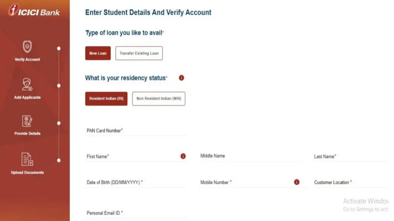Click the Verify Account shield icon
This screenshot has width=394, height=221.
pyautogui.click(x=27, y=47)
